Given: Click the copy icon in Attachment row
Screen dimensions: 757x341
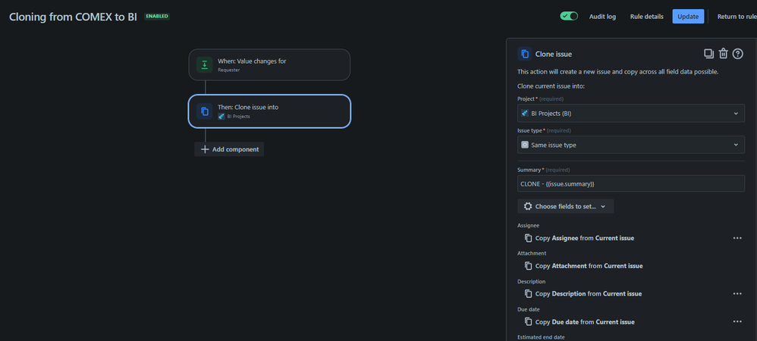Looking at the screenshot, I should tap(529, 266).
